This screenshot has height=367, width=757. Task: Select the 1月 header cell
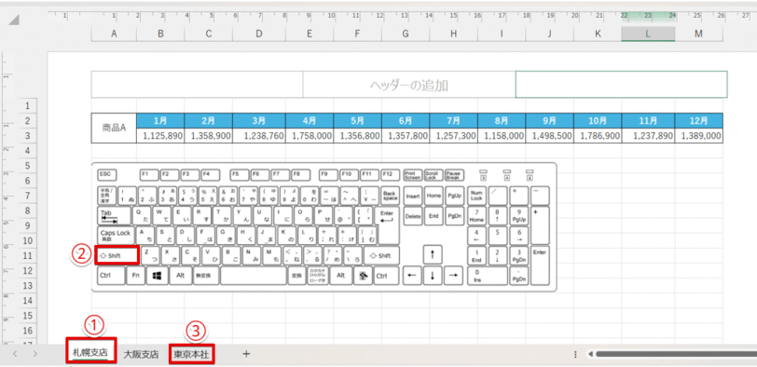pos(160,120)
